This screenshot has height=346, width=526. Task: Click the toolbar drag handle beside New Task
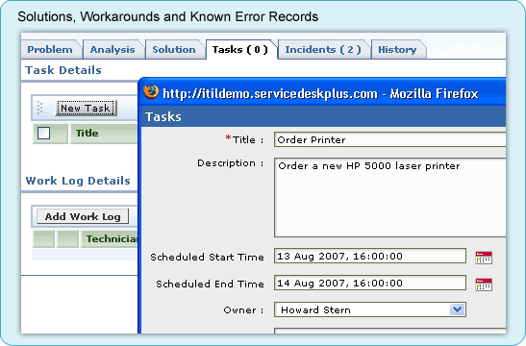click(x=40, y=108)
